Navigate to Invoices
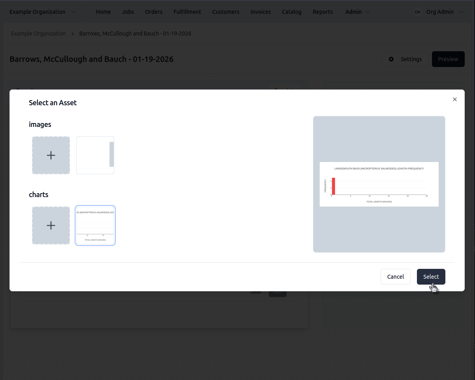475x380 pixels. [260, 12]
